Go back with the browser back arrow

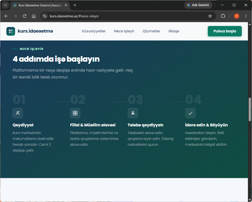click(x=6, y=16)
